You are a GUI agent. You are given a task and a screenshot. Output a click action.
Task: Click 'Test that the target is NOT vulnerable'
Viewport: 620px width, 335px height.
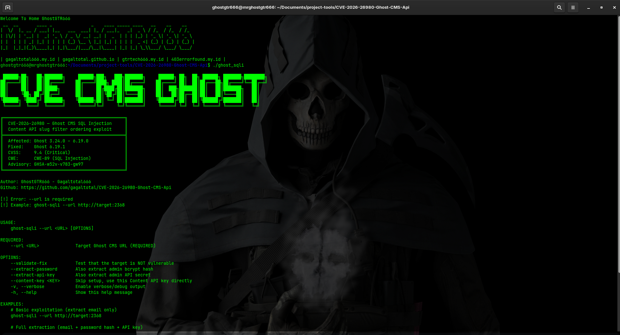click(x=125, y=263)
